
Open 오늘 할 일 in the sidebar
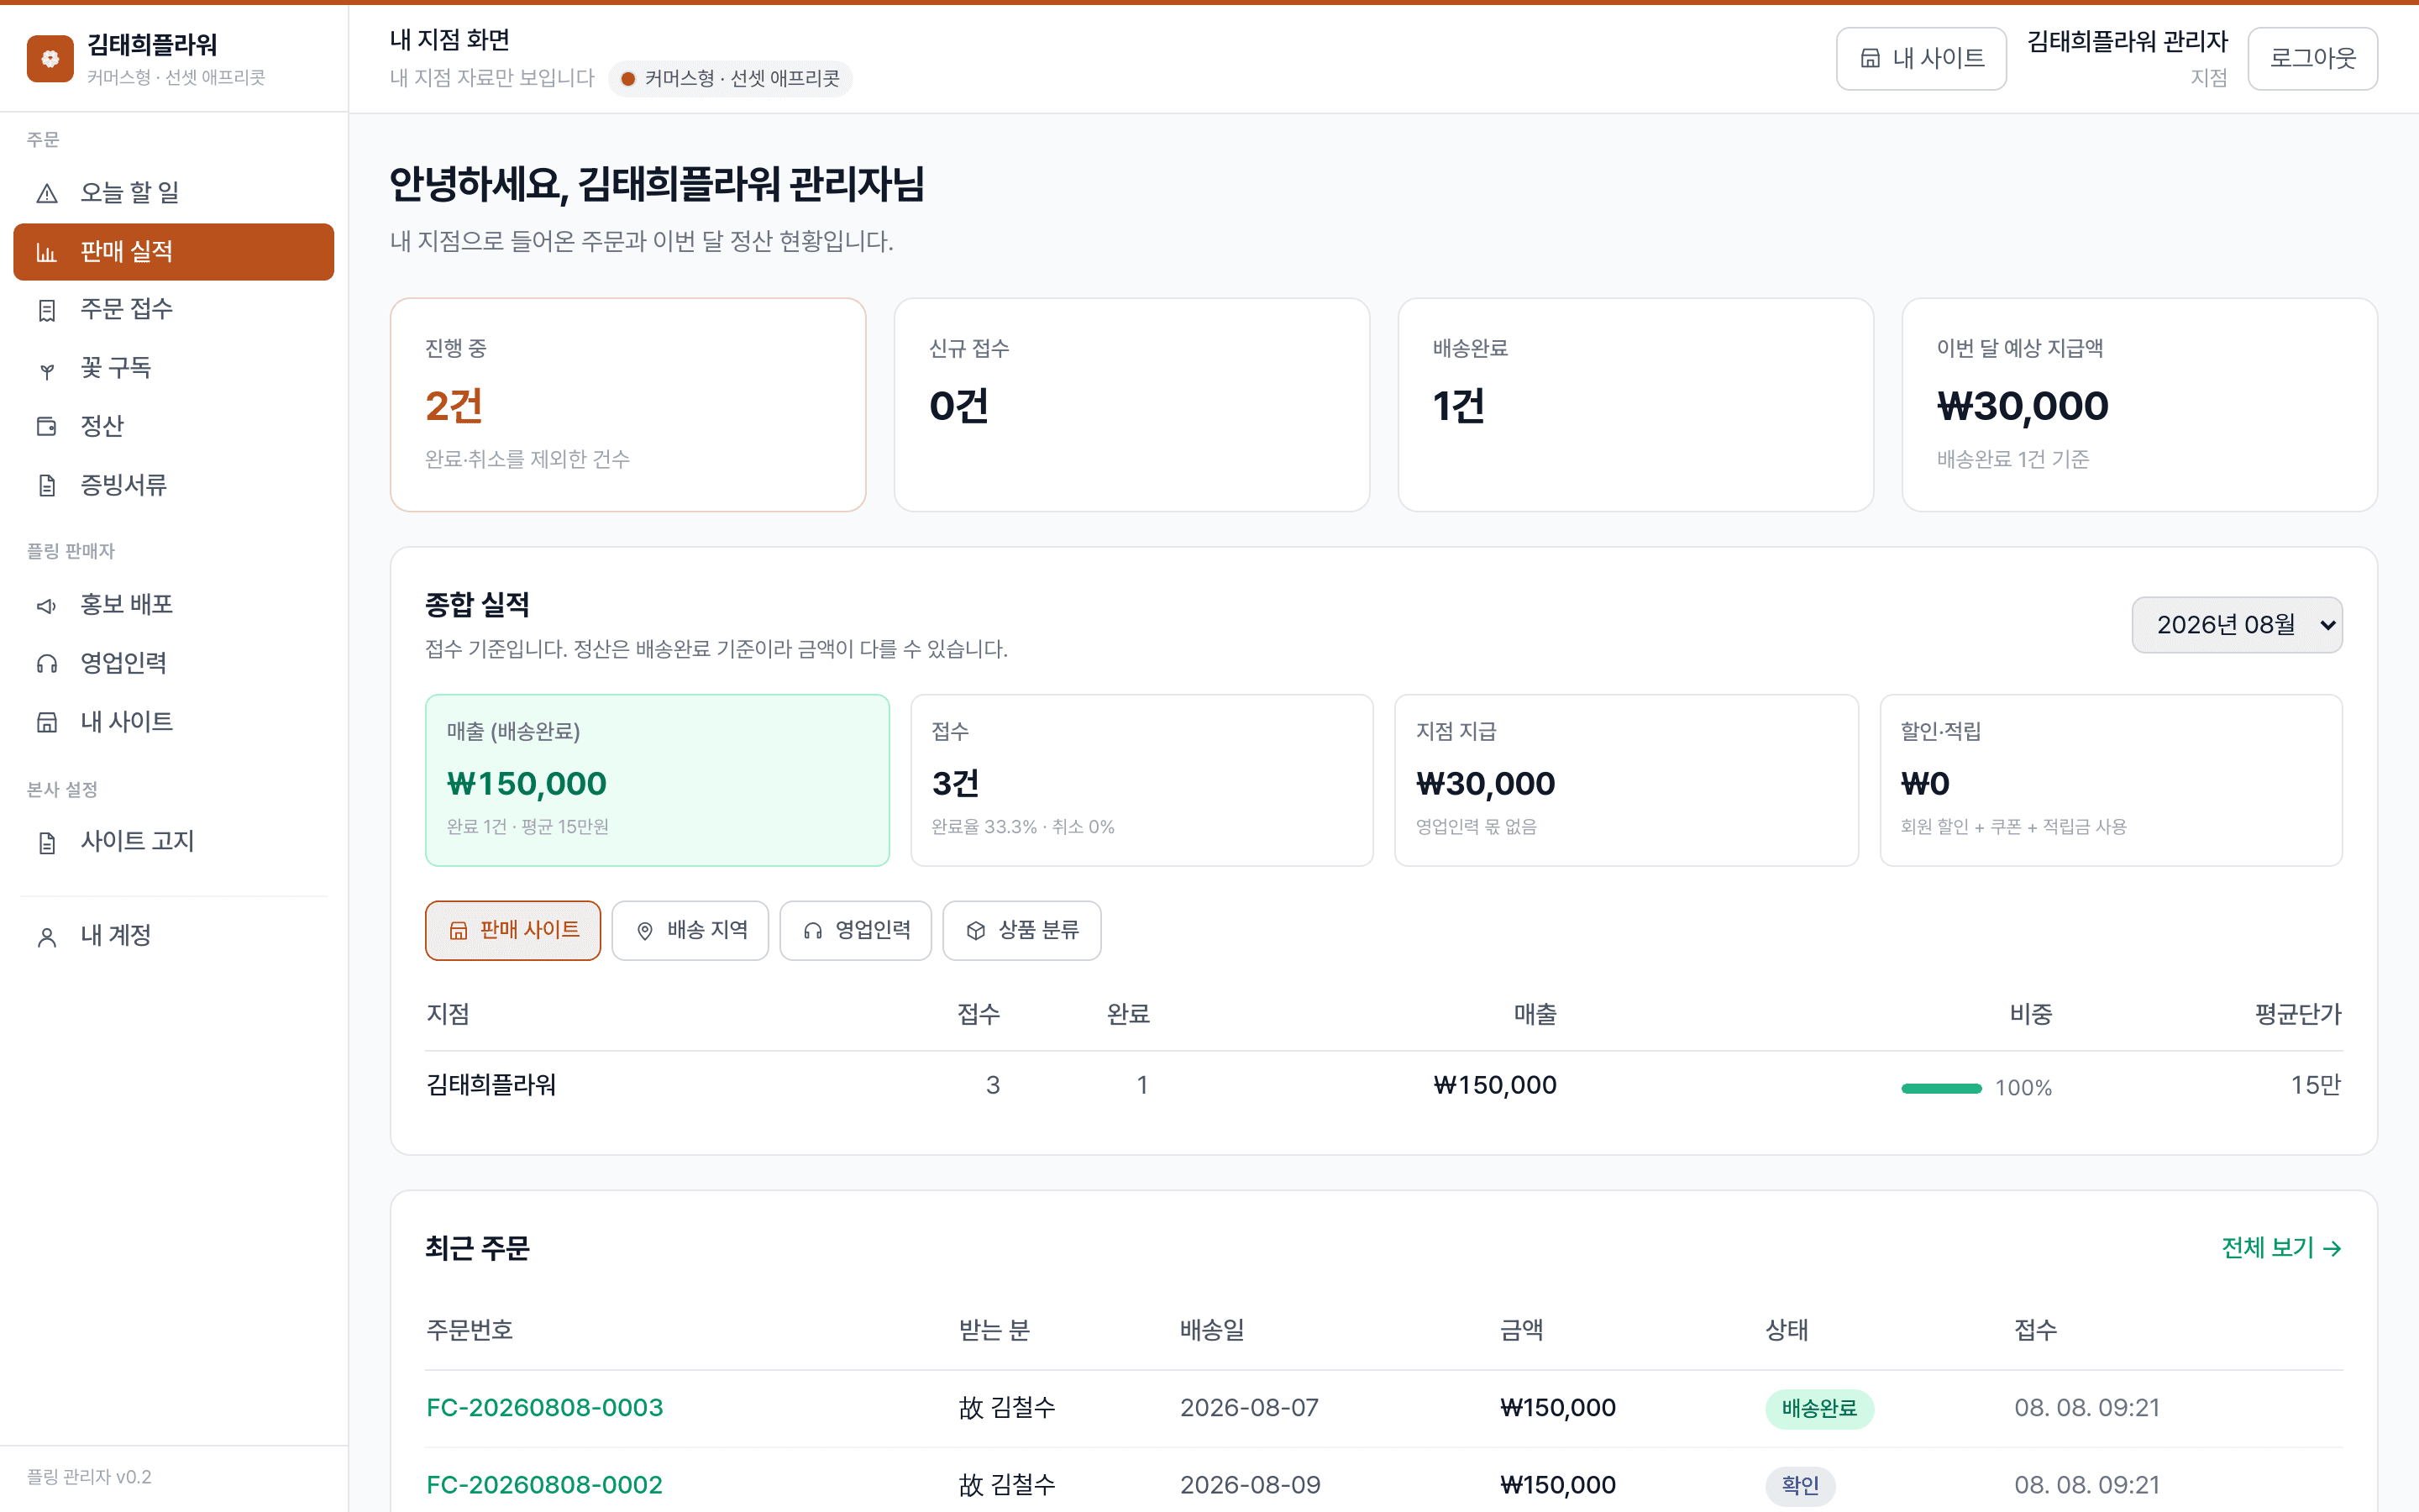click(174, 193)
